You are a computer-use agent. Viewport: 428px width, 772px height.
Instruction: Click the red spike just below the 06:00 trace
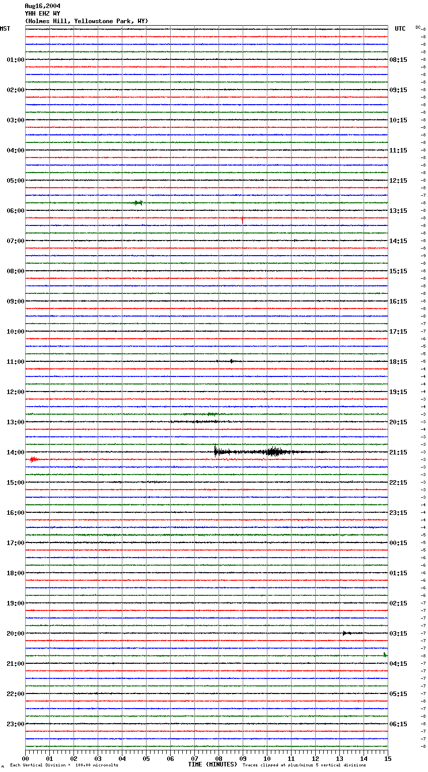pyautogui.click(x=243, y=220)
